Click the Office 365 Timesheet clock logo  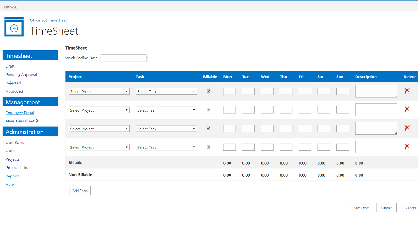[14, 27]
